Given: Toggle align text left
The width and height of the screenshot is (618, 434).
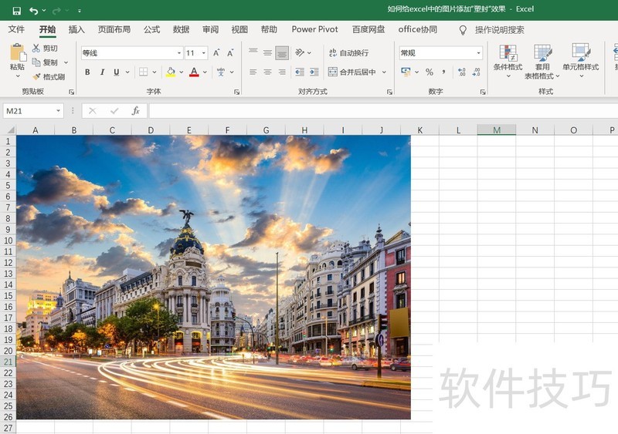Looking at the screenshot, I should tap(253, 72).
